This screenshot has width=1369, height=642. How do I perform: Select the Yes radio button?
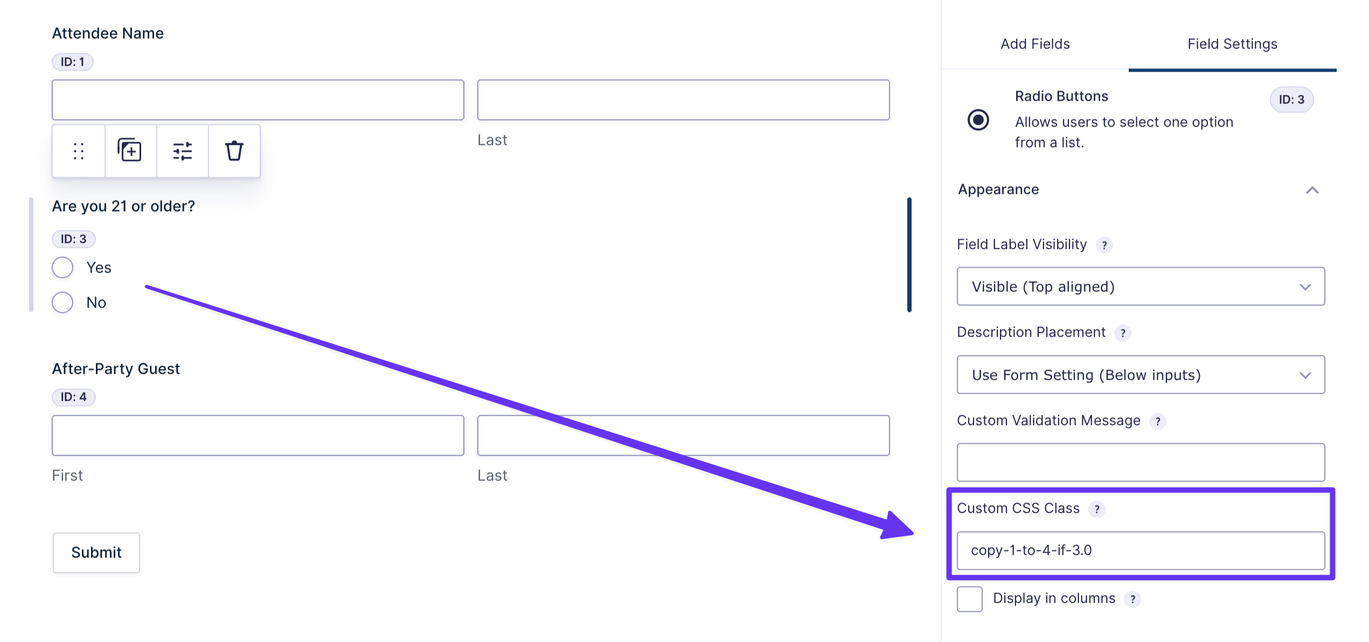pos(62,267)
